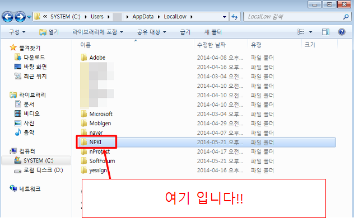
Task: Open the address bar history dropdown
Action: pyautogui.click(x=225, y=17)
